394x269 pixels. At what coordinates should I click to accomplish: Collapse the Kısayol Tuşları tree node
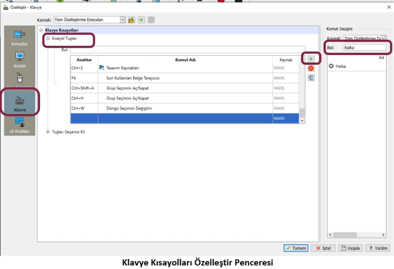point(48,39)
